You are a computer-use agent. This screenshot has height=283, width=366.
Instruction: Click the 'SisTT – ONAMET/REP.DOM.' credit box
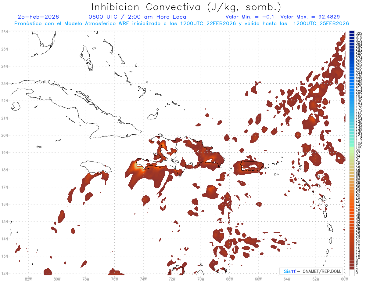[x=311, y=271]
